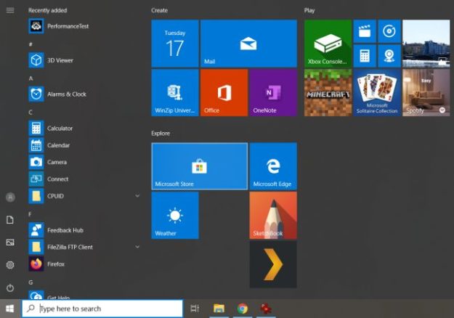Open Get Help in the app list
454x318 pixels.
pos(84,295)
